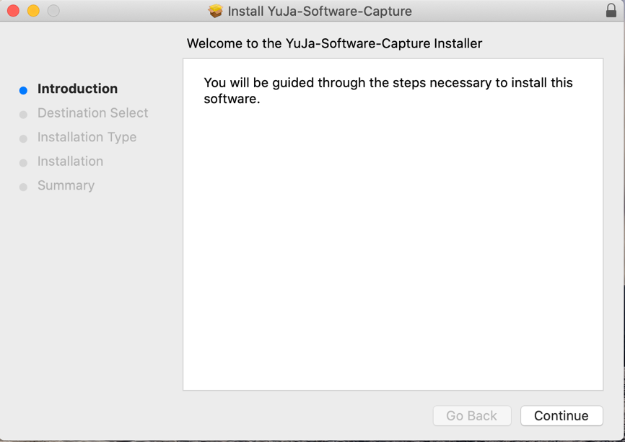Click the Destination Select step bullet
This screenshot has height=442, width=625.
23,115
